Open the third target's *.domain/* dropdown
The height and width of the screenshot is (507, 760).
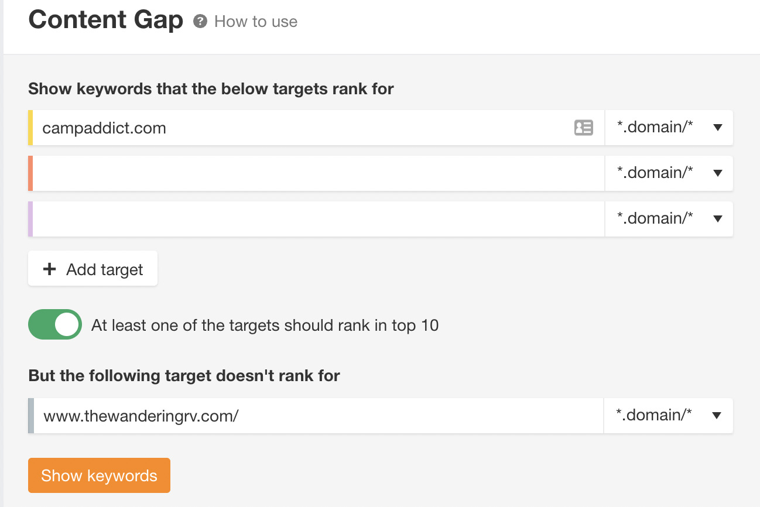[x=669, y=218]
